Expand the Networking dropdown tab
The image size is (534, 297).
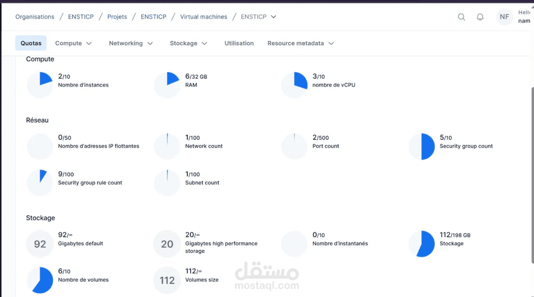click(131, 43)
